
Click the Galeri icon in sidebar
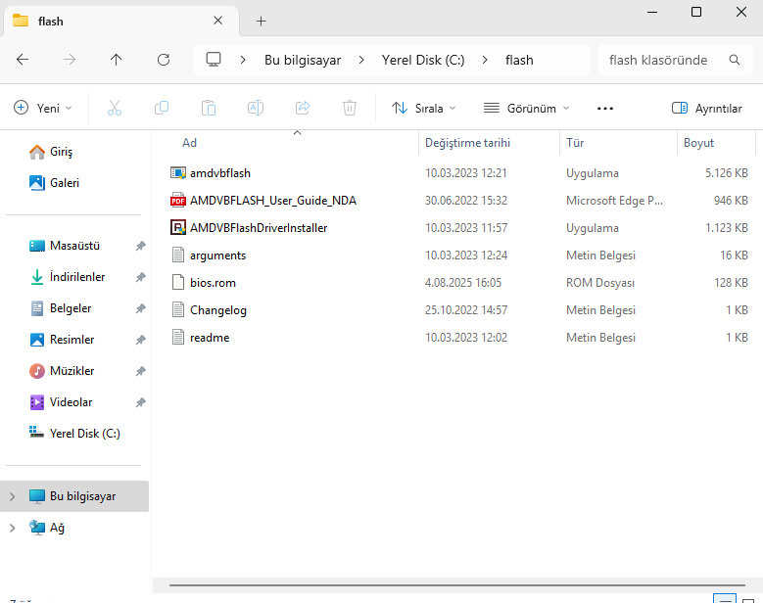[37, 183]
